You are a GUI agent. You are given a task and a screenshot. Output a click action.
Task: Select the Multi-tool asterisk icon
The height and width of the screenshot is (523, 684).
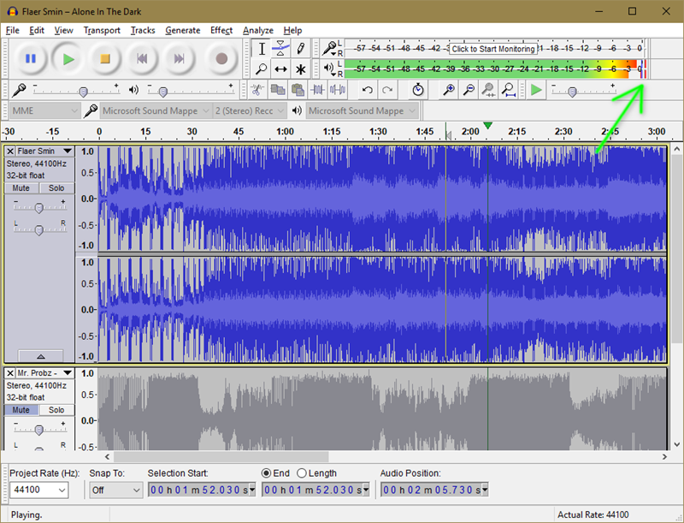pos(301,68)
